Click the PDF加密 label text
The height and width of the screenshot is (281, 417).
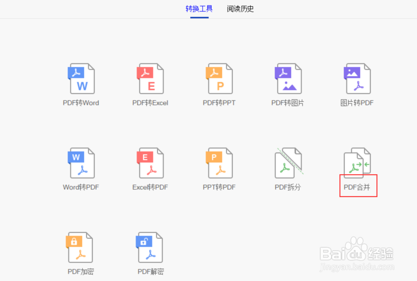pyautogui.click(x=81, y=271)
